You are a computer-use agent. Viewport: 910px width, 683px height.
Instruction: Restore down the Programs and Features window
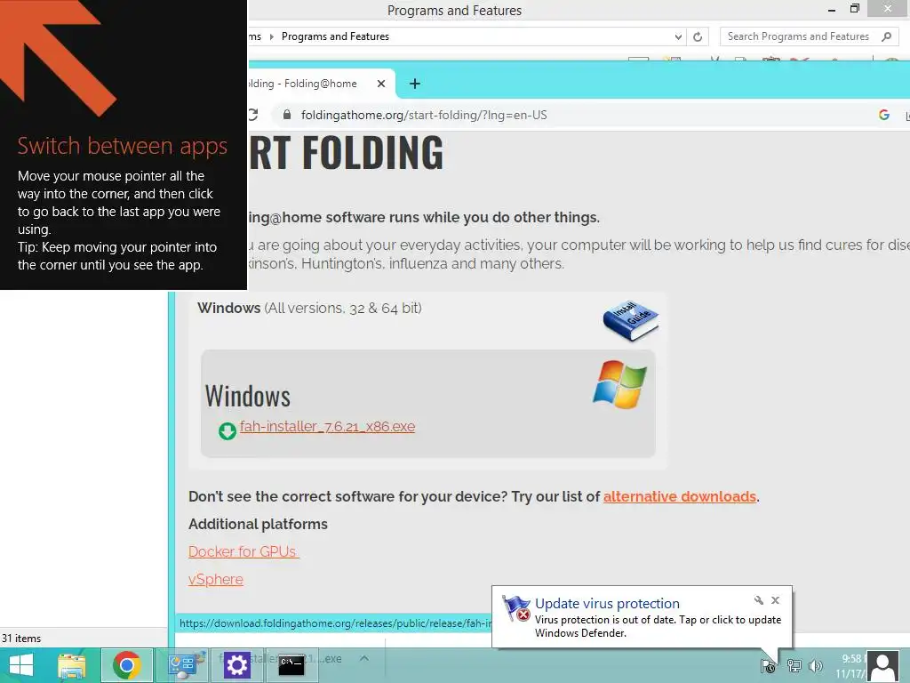click(x=854, y=9)
